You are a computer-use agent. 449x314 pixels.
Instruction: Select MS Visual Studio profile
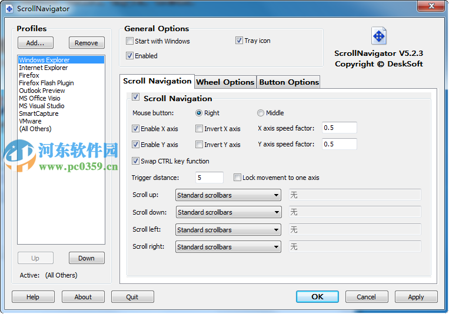click(61, 106)
